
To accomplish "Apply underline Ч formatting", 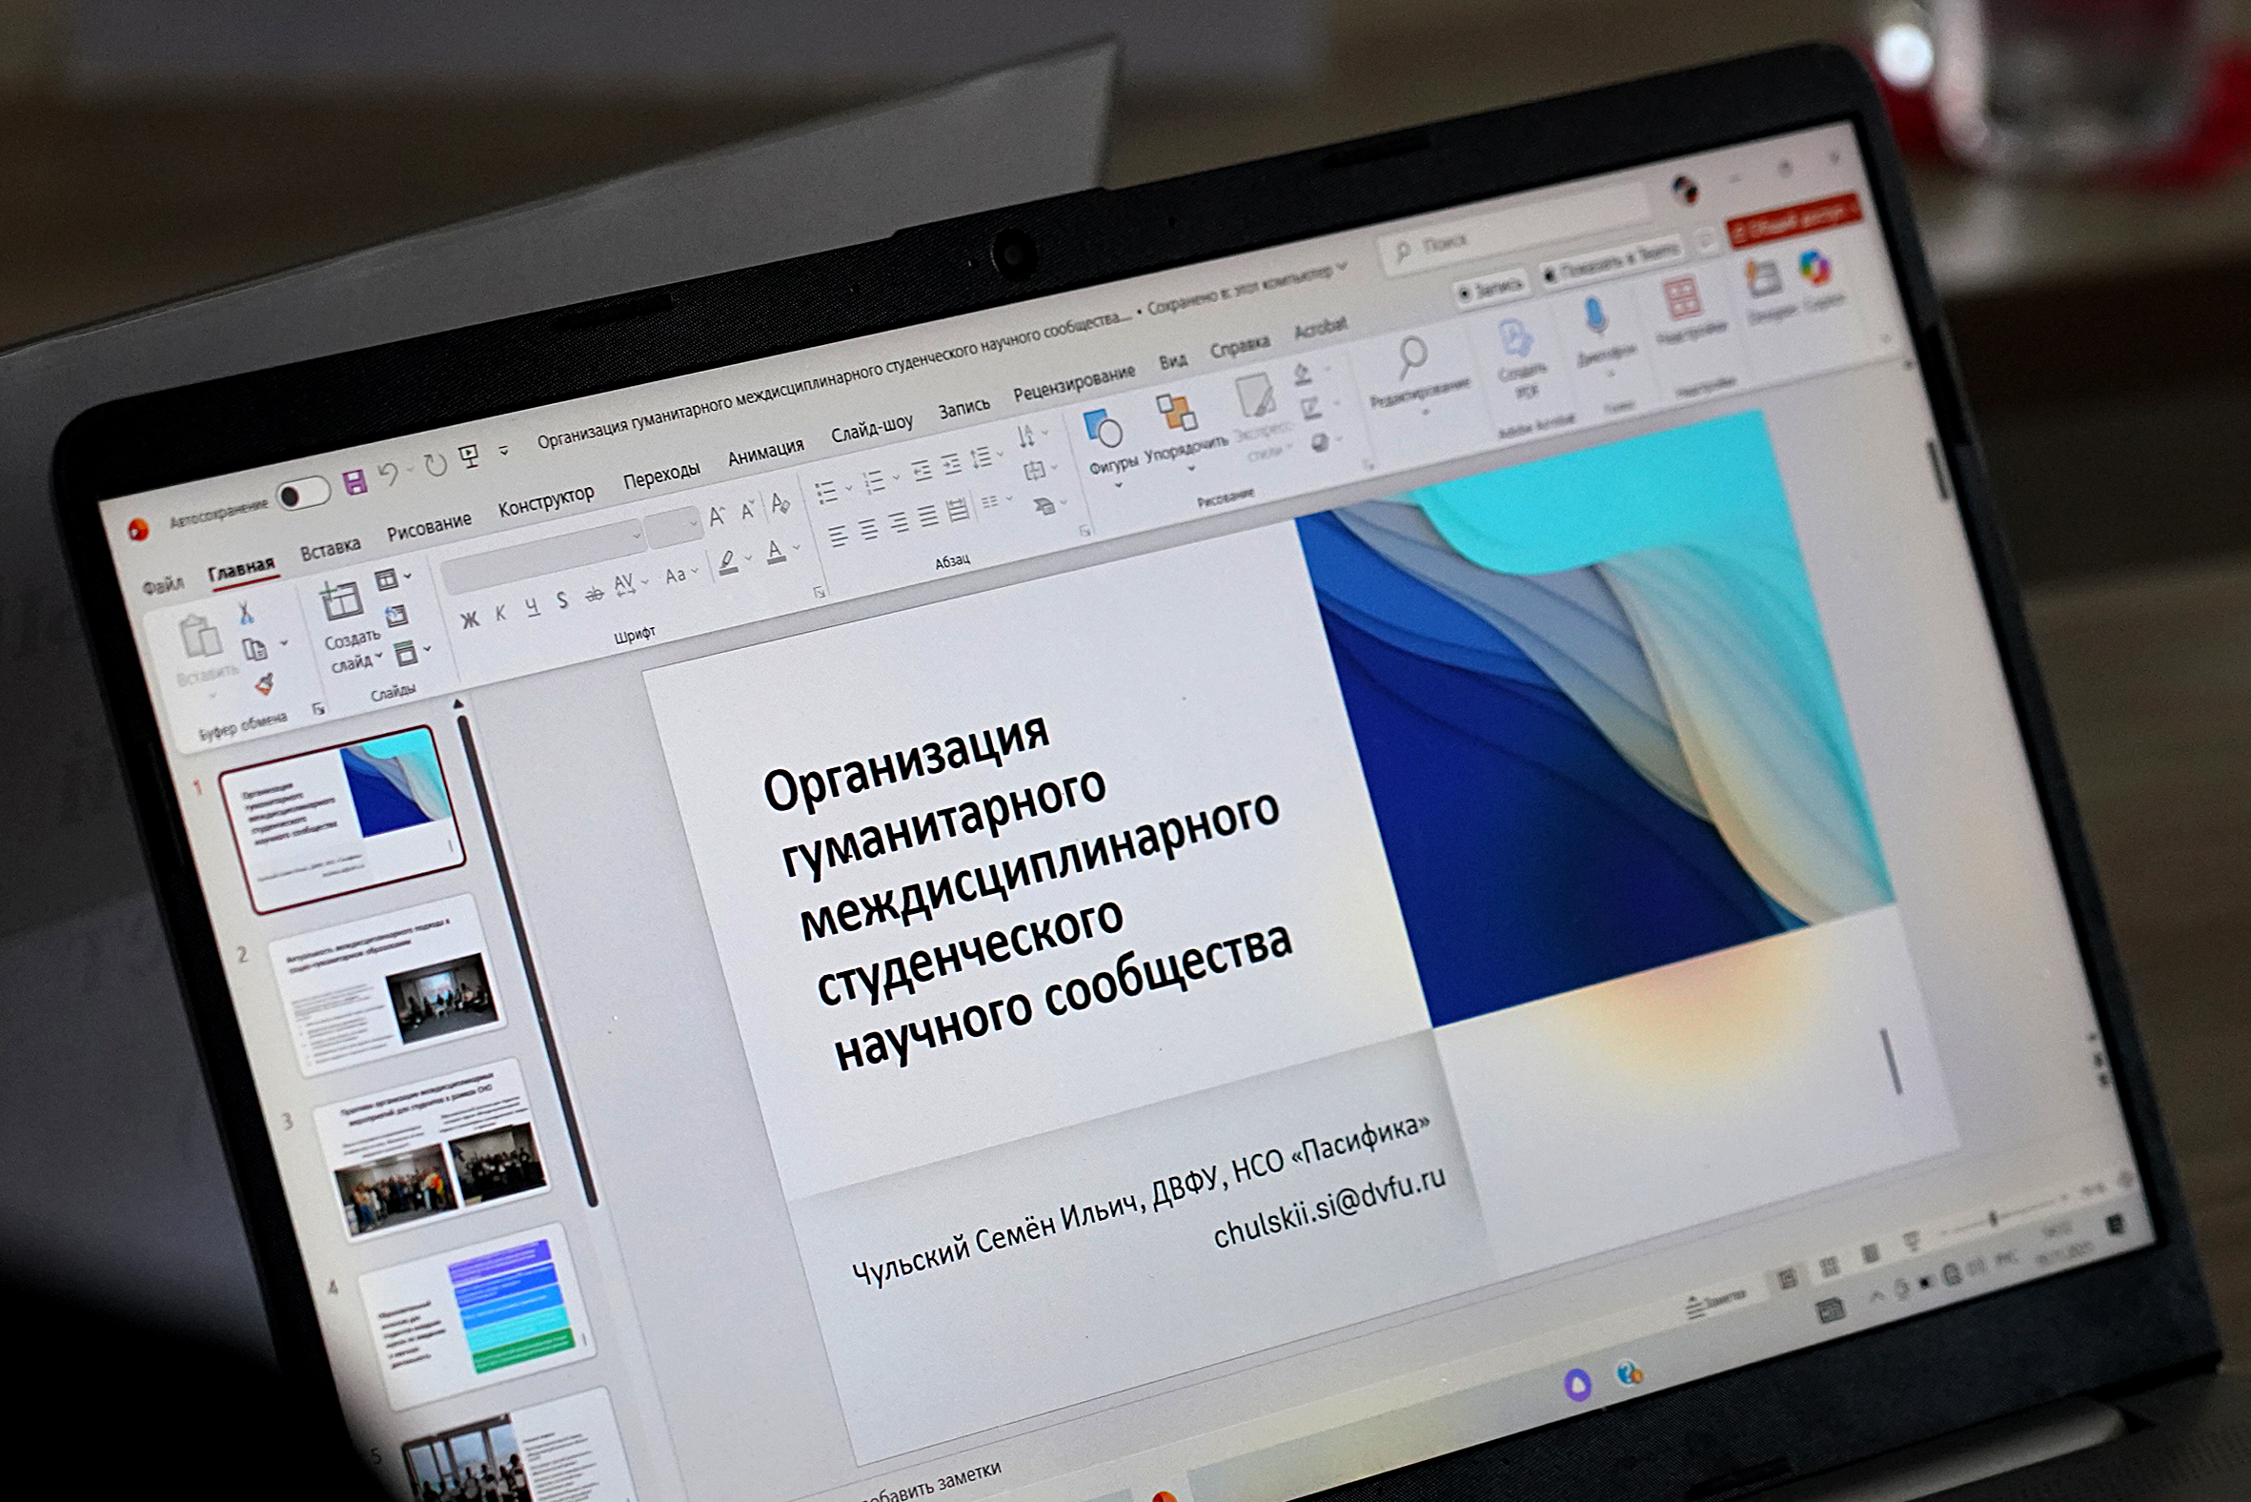I will pos(532,607).
